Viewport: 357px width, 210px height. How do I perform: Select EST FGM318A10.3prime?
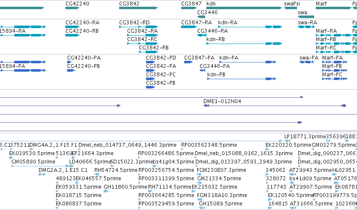(222, 195)
